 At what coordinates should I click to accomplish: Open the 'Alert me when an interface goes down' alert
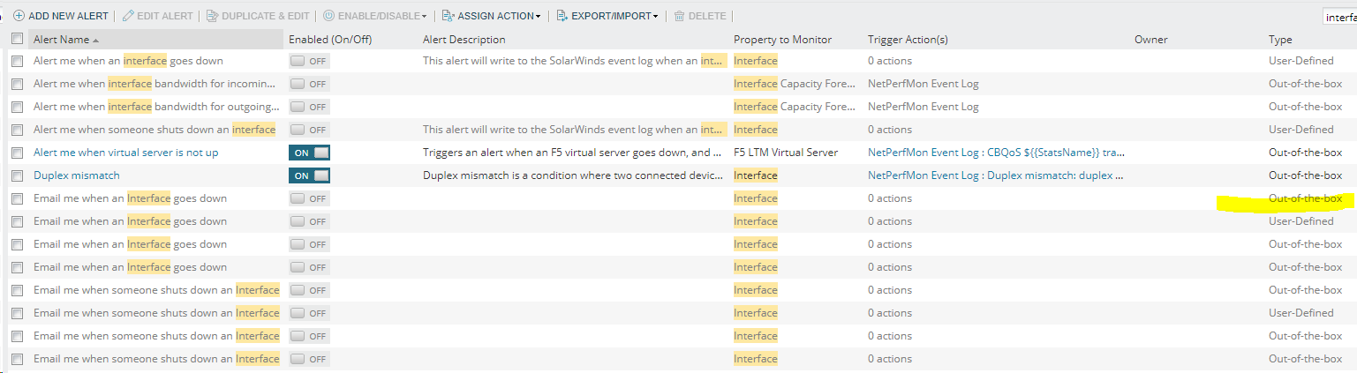128,61
